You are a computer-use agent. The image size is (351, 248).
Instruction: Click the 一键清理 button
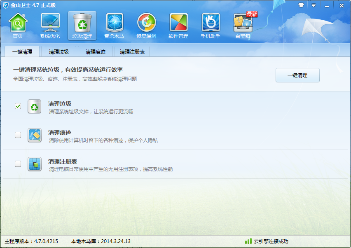point(297,75)
